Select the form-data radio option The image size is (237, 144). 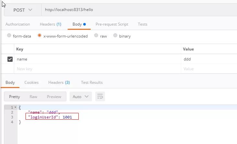pyautogui.click(x=9, y=35)
